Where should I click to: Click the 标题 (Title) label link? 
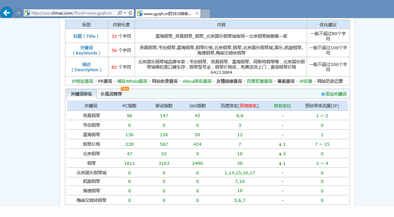point(86,36)
